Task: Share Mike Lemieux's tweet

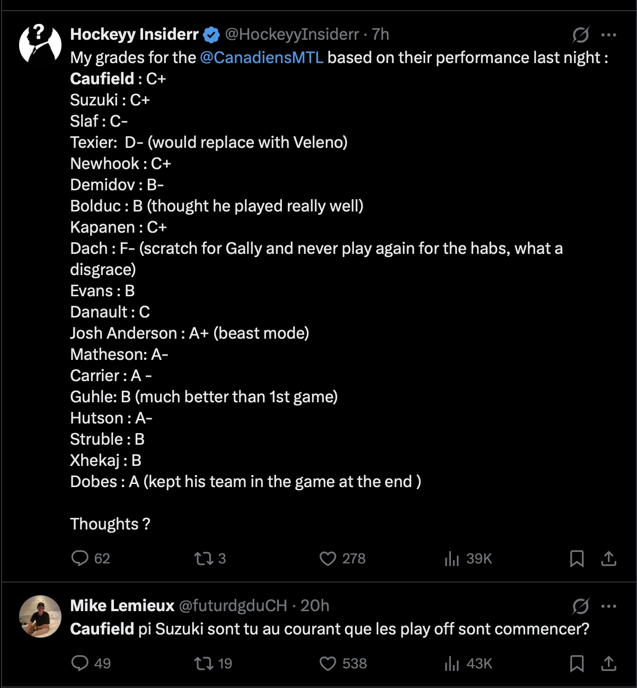Action: tap(609, 664)
